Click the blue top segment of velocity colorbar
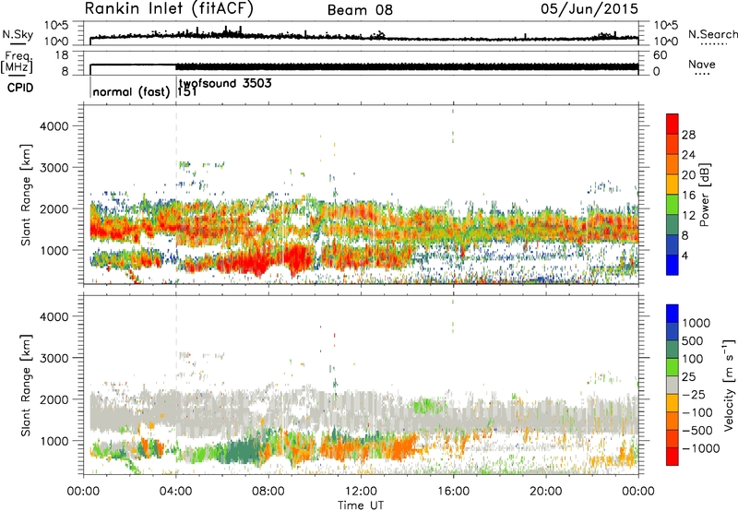This screenshot has height=511, width=738. 673,314
